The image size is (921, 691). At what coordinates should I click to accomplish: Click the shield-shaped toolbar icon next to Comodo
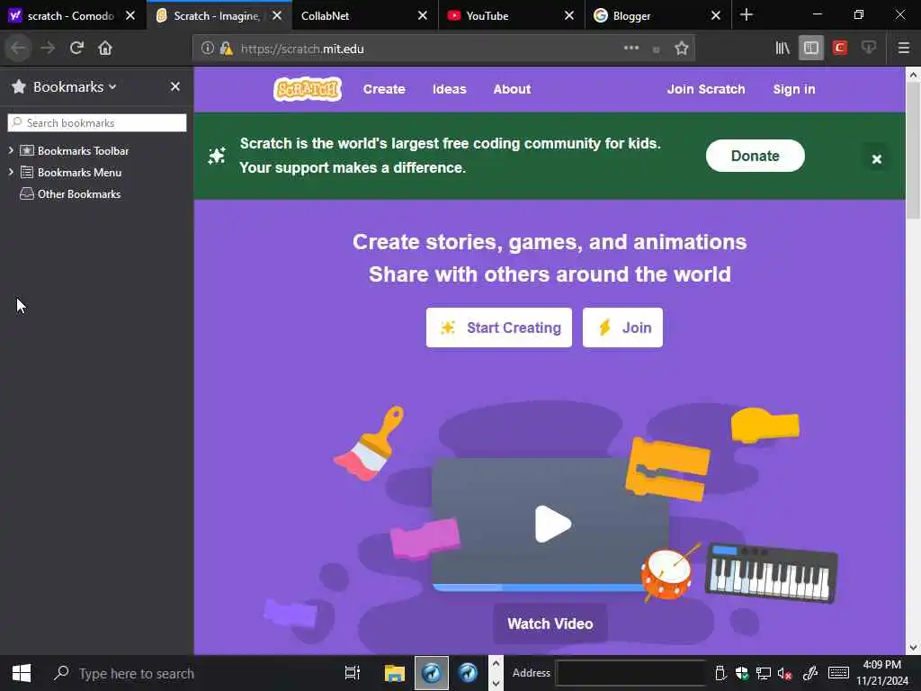(869, 49)
